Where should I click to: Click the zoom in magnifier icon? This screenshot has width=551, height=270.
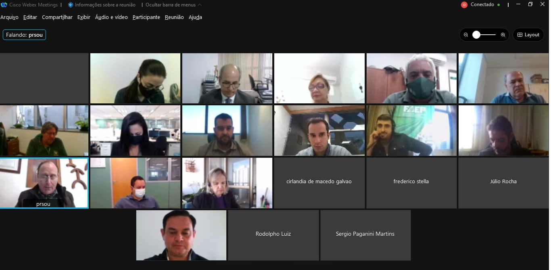pos(503,35)
